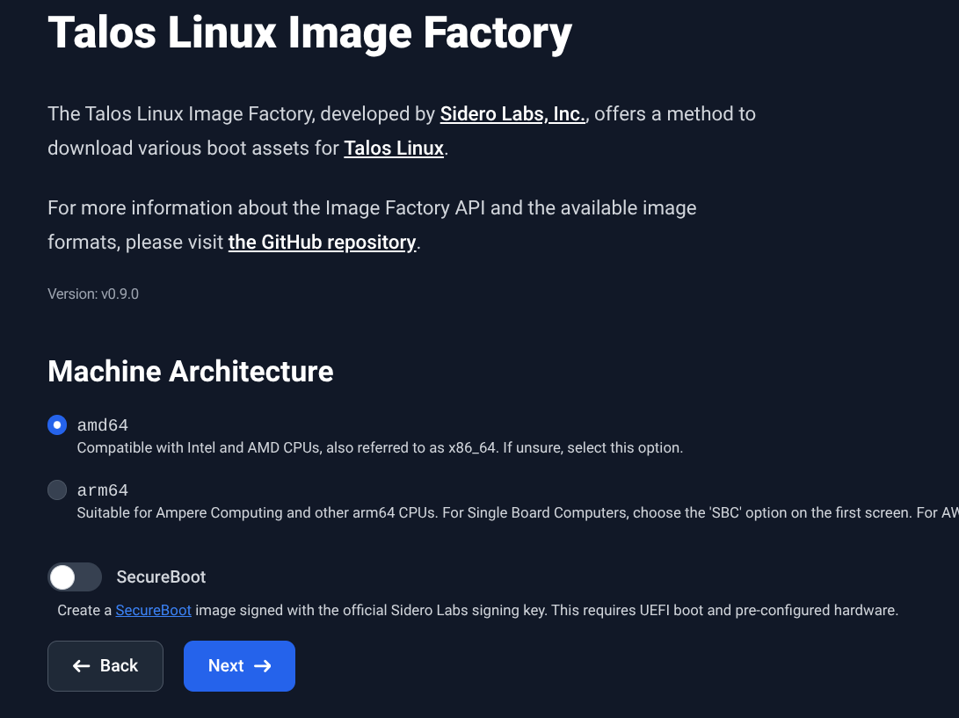This screenshot has width=959, height=718.
Task: Click the right arrow icon in Next button
Action: coord(263,666)
